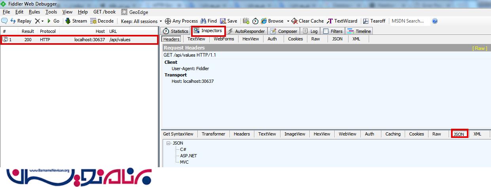Select the request Headers inspector tab
The image size is (491, 187).
171,39
